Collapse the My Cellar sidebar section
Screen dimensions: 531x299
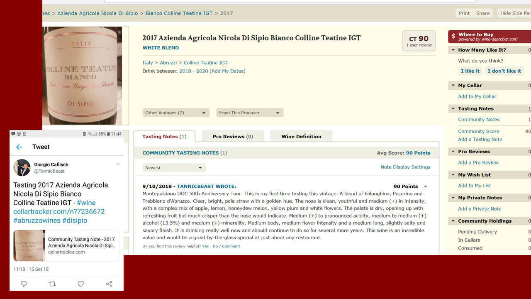pyautogui.click(x=453, y=86)
